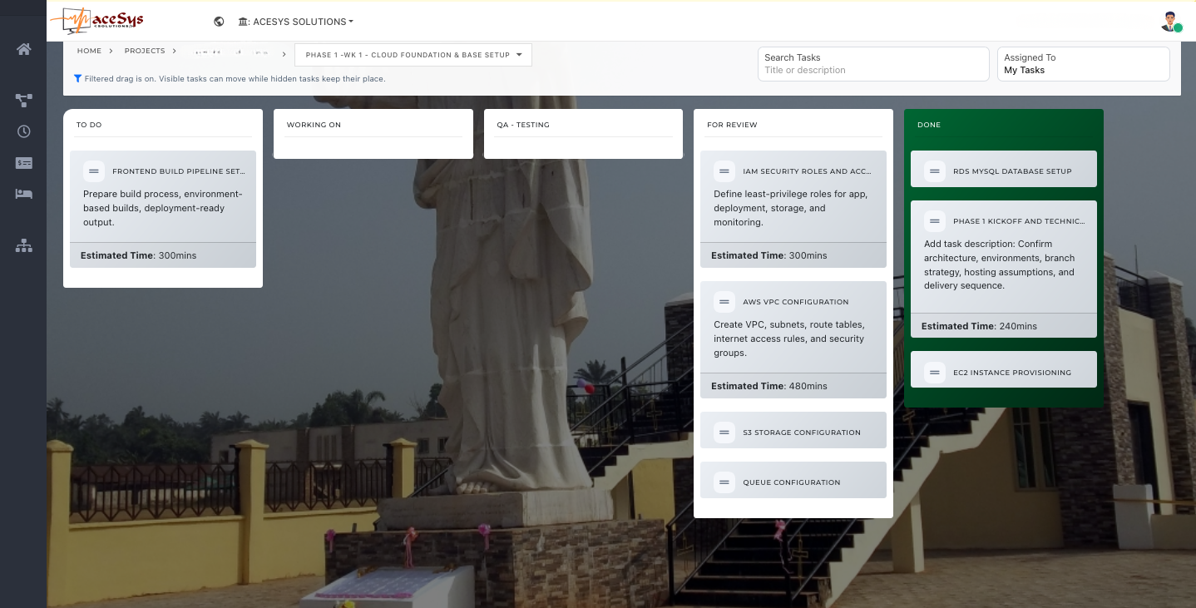Open the time tracking clock icon
Image resolution: width=1196 pixels, height=608 pixels.
pyautogui.click(x=23, y=131)
